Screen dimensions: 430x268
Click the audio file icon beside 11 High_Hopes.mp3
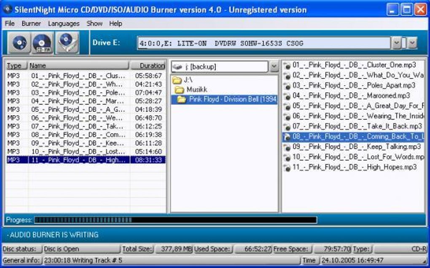287,167
